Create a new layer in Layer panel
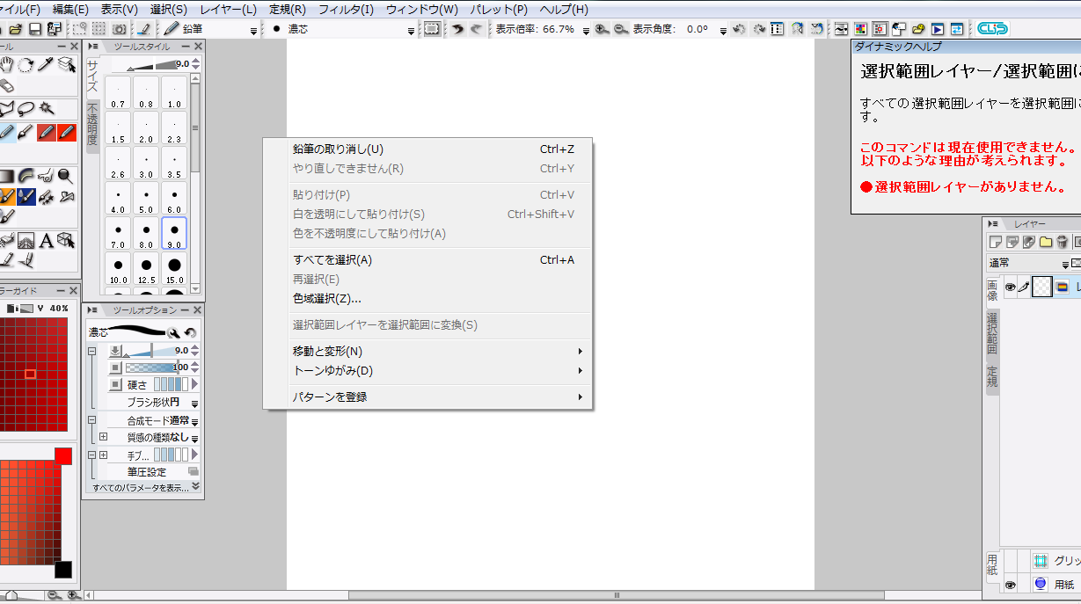 pyautogui.click(x=996, y=242)
